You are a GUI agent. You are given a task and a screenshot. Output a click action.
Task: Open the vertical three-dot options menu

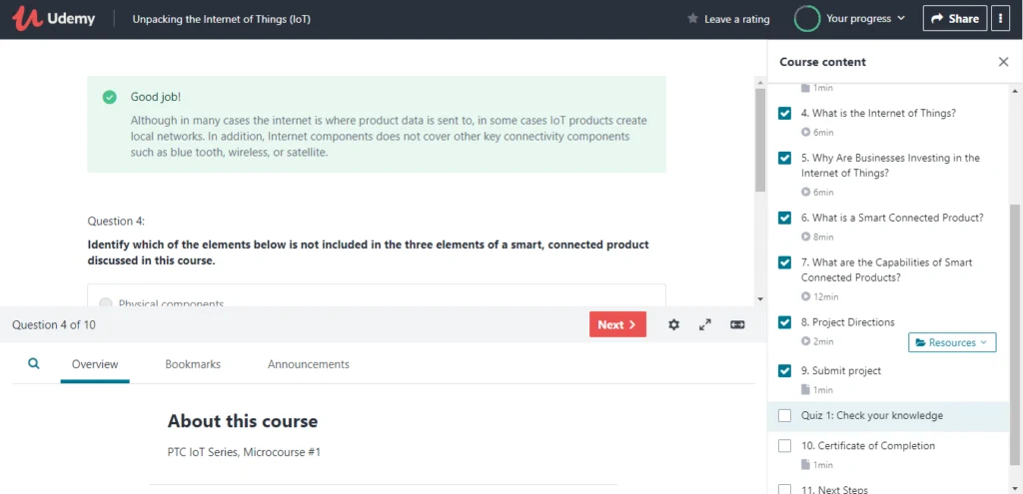1001,19
